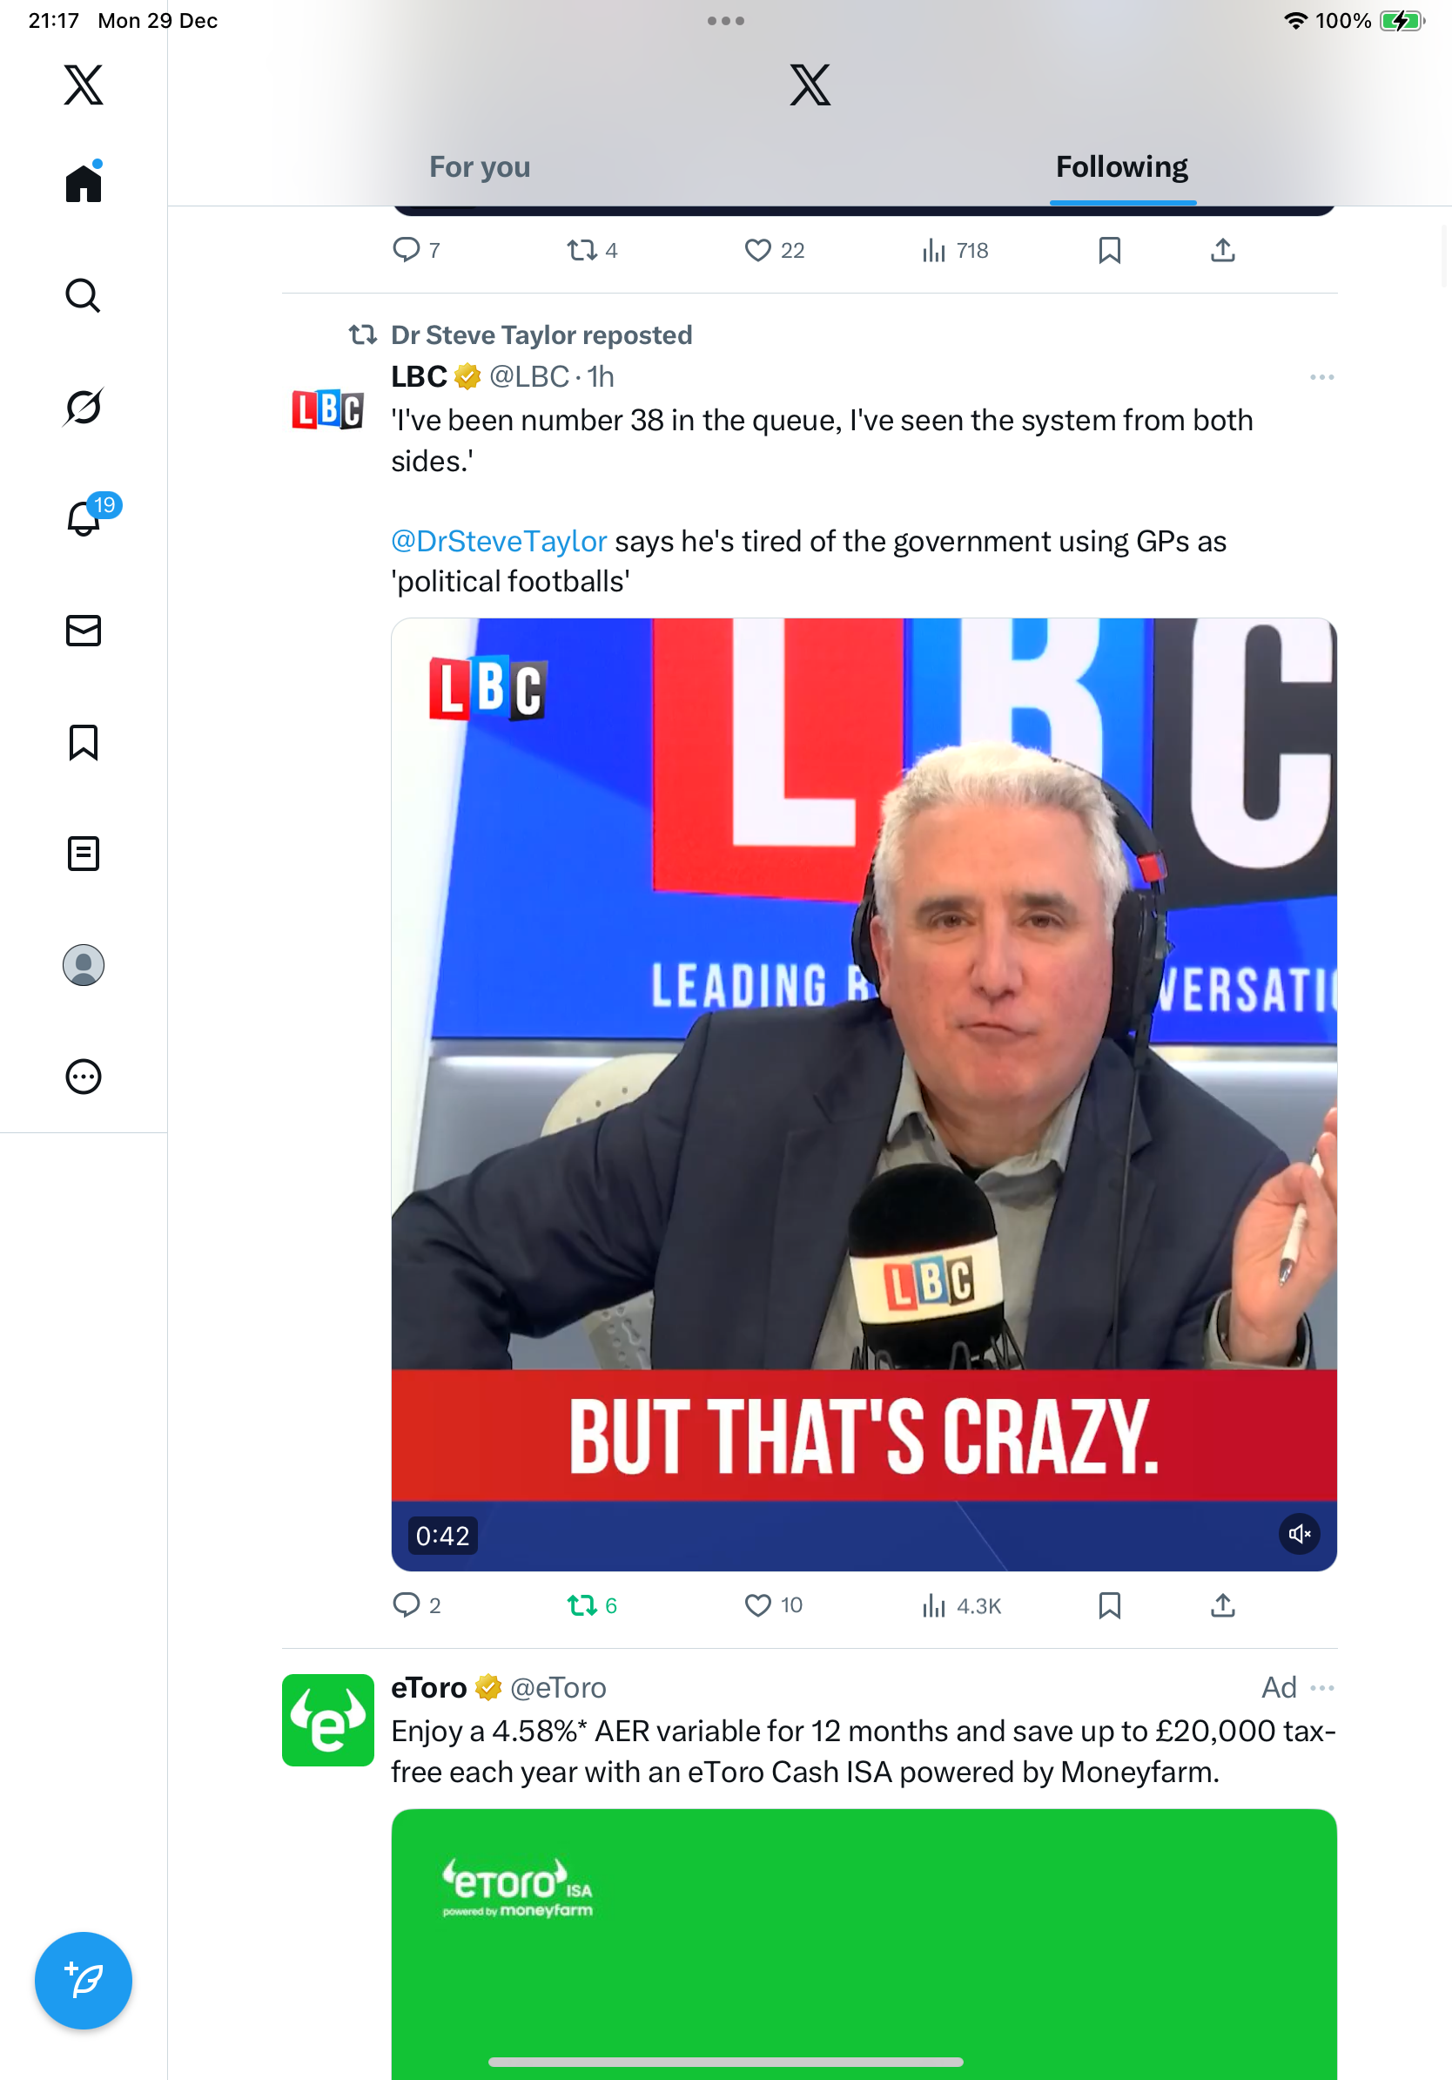This screenshot has height=2080, width=1452.
Task: Switch to the For you tab
Action: coord(480,166)
